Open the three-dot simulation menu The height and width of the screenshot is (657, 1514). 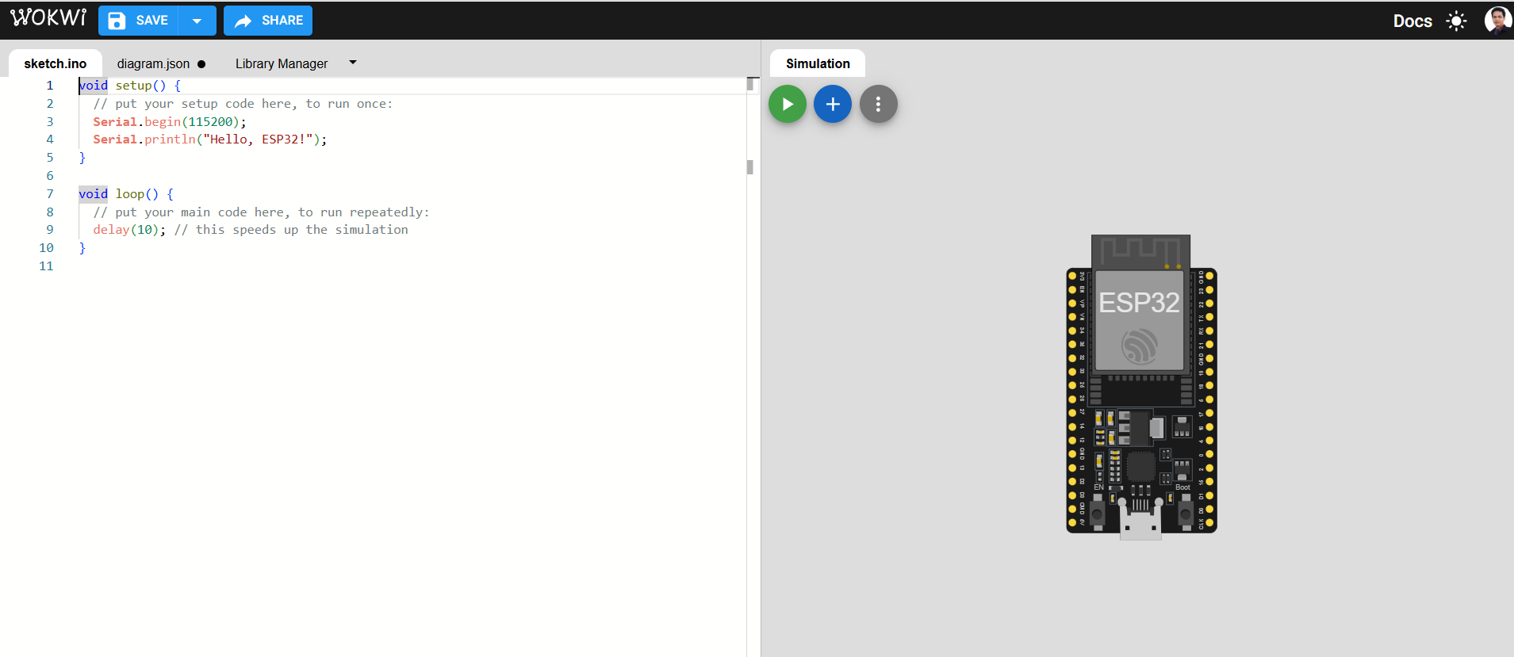tap(878, 104)
